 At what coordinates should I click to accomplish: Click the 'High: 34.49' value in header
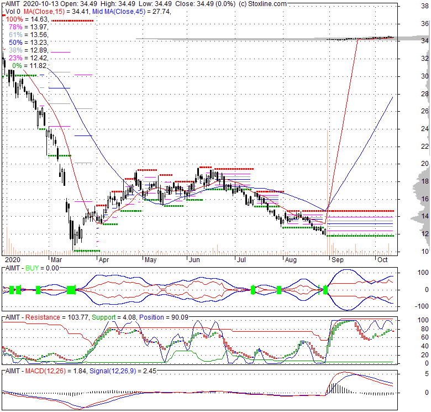coord(118,4)
